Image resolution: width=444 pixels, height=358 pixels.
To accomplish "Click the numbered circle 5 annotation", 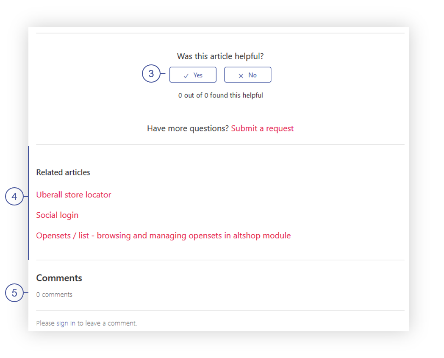I will 14,293.
